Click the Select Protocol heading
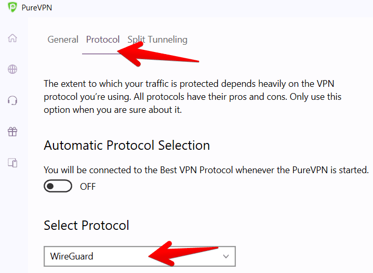373x273 pixels. tap(86, 225)
